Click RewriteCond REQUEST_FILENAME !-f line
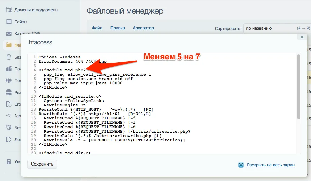 tap(89, 118)
